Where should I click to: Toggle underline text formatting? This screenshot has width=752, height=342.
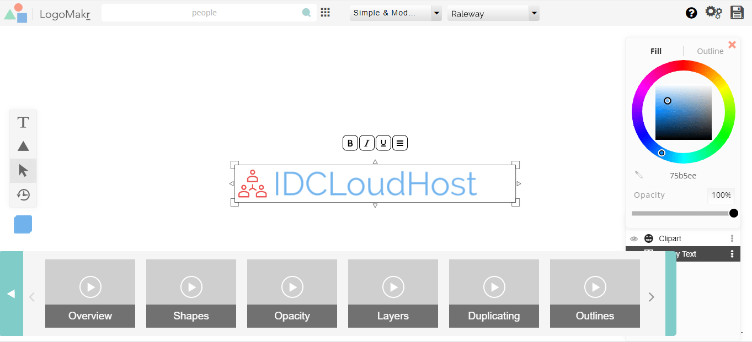(383, 143)
